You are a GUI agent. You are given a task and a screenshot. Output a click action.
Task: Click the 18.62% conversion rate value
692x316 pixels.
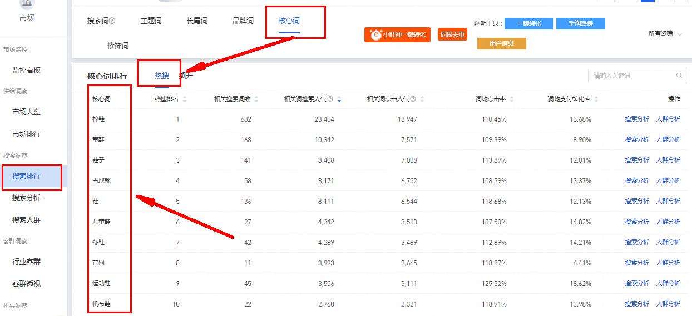[580, 283]
